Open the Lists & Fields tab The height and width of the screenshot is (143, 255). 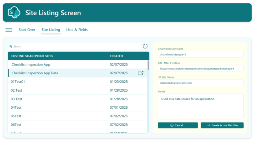76,30
